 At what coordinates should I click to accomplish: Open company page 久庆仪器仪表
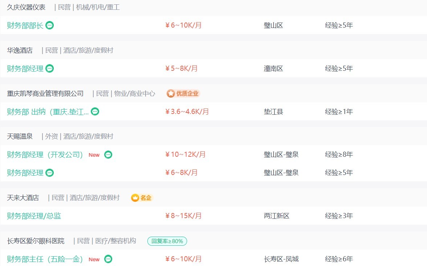click(x=26, y=7)
